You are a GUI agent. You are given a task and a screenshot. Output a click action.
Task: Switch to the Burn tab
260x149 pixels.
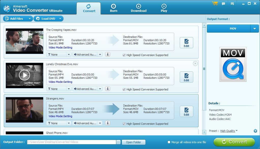click(113, 8)
